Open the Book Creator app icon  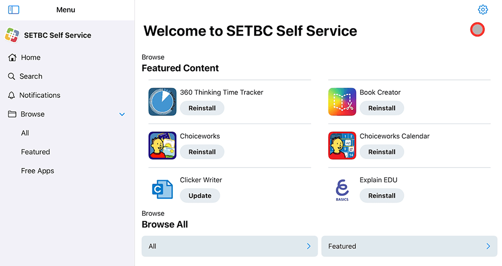click(x=342, y=102)
